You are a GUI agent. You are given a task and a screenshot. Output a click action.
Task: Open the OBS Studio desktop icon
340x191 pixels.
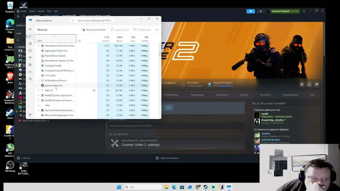[x=10, y=167]
